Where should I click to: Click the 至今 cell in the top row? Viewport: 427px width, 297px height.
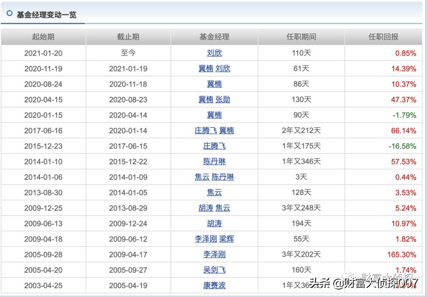click(128, 53)
